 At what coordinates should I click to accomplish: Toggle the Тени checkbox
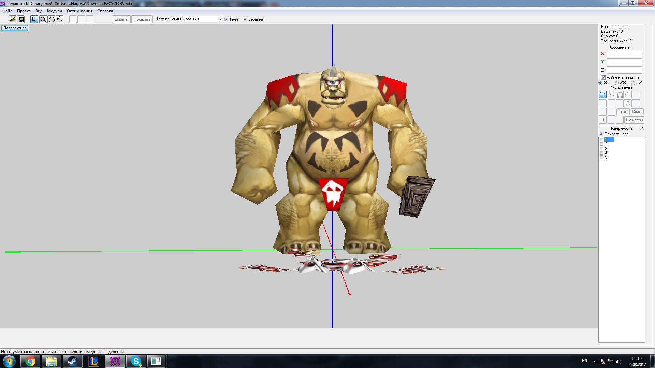click(226, 19)
